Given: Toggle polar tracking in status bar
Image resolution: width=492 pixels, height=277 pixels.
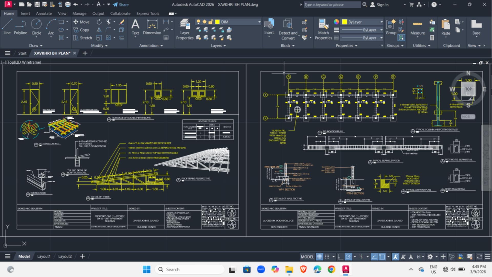Looking at the screenshot, I should point(348,256).
